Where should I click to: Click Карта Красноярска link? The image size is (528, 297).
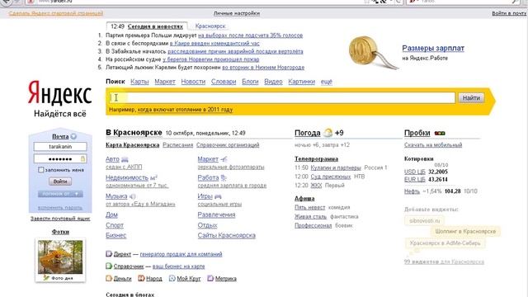click(132, 145)
